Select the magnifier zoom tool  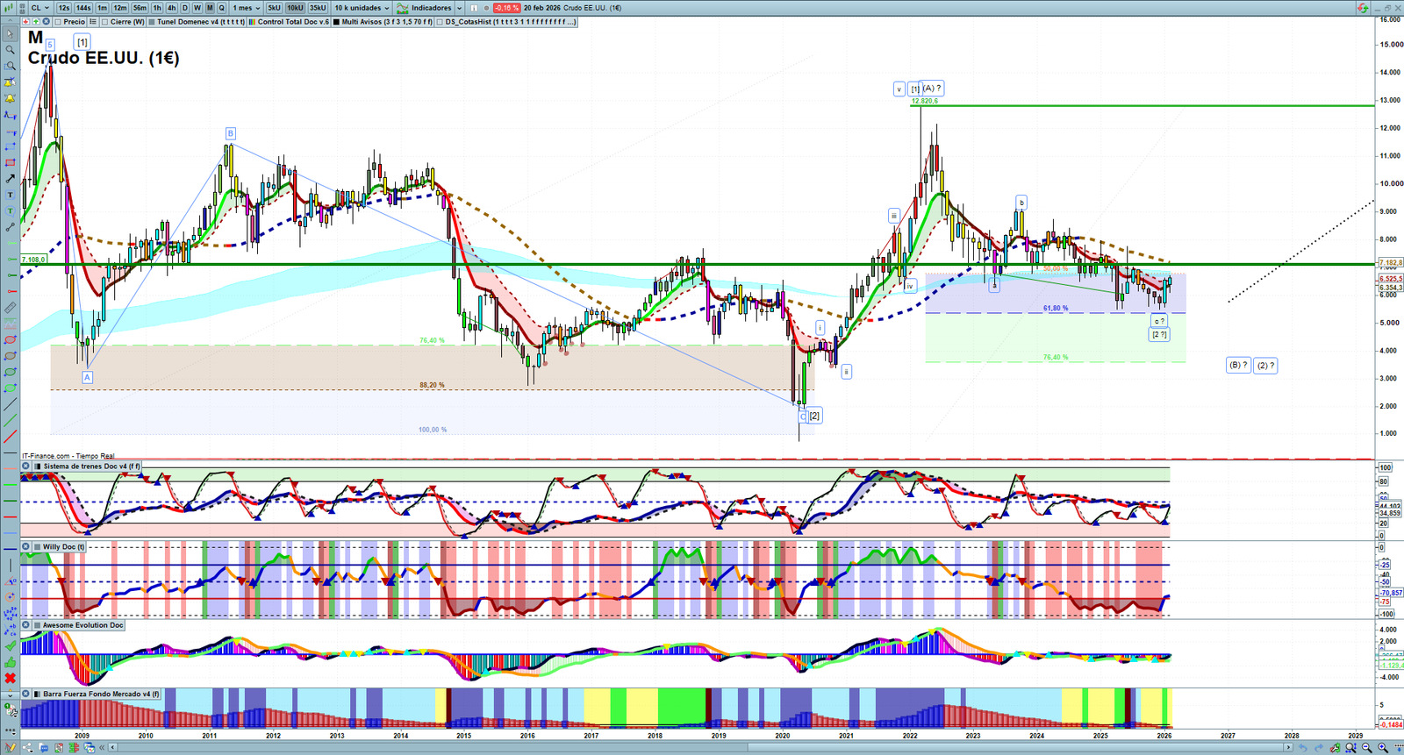[x=10, y=50]
